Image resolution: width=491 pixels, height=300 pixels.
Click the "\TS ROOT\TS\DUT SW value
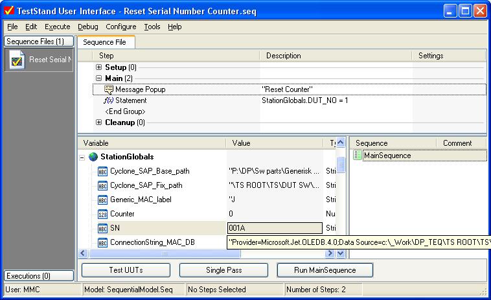274,185
